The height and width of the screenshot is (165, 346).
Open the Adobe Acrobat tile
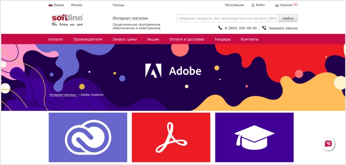171,137
